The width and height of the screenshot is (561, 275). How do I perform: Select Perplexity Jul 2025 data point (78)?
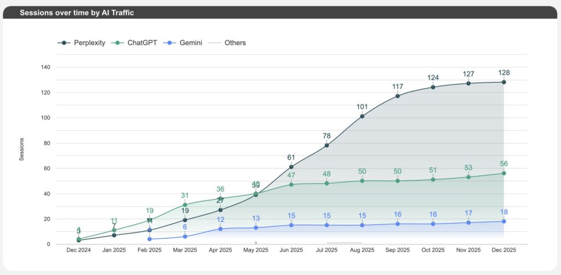click(327, 145)
